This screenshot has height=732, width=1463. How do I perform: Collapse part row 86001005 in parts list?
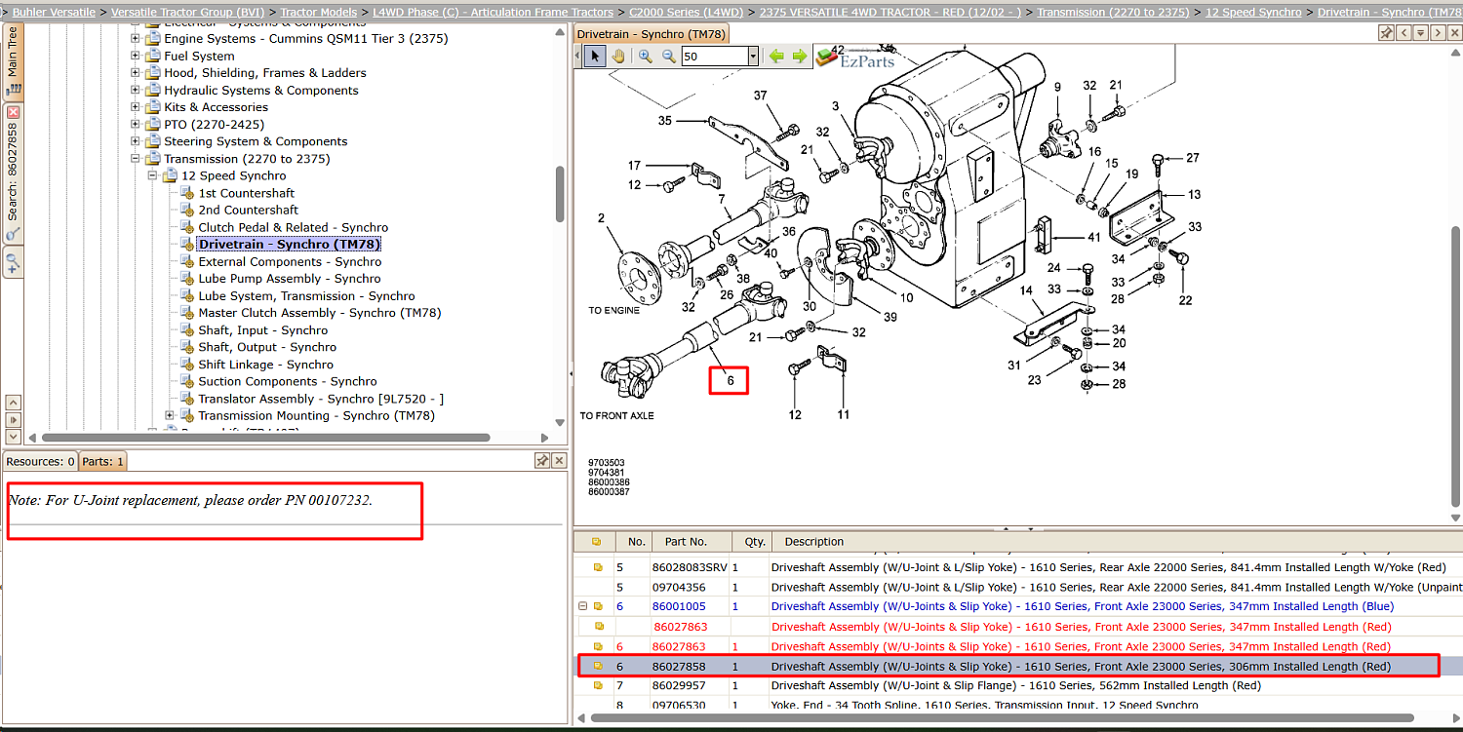(582, 606)
